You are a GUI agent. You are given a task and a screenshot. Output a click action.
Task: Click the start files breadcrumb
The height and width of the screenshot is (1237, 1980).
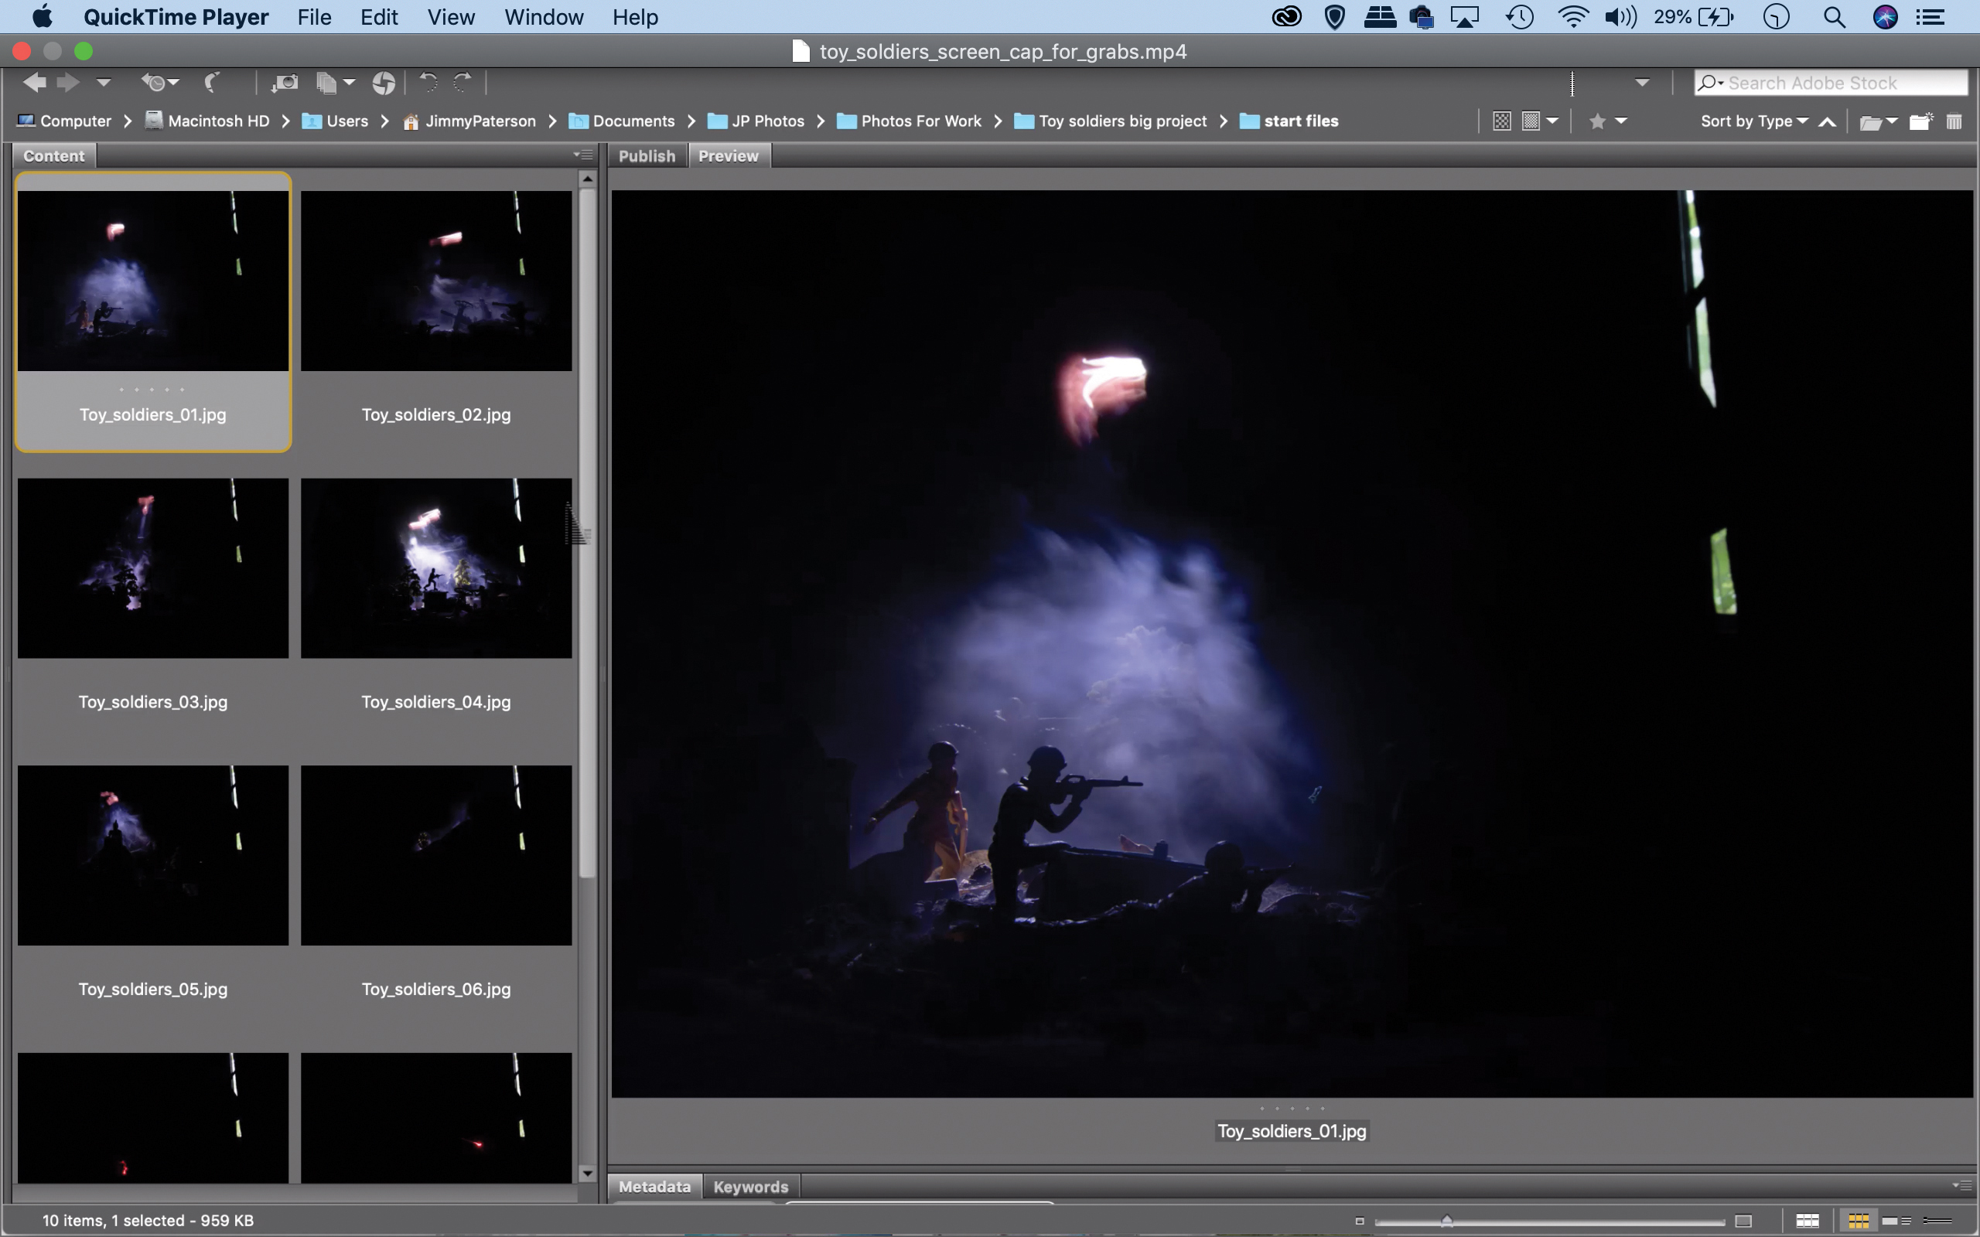click(x=1289, y=121)
